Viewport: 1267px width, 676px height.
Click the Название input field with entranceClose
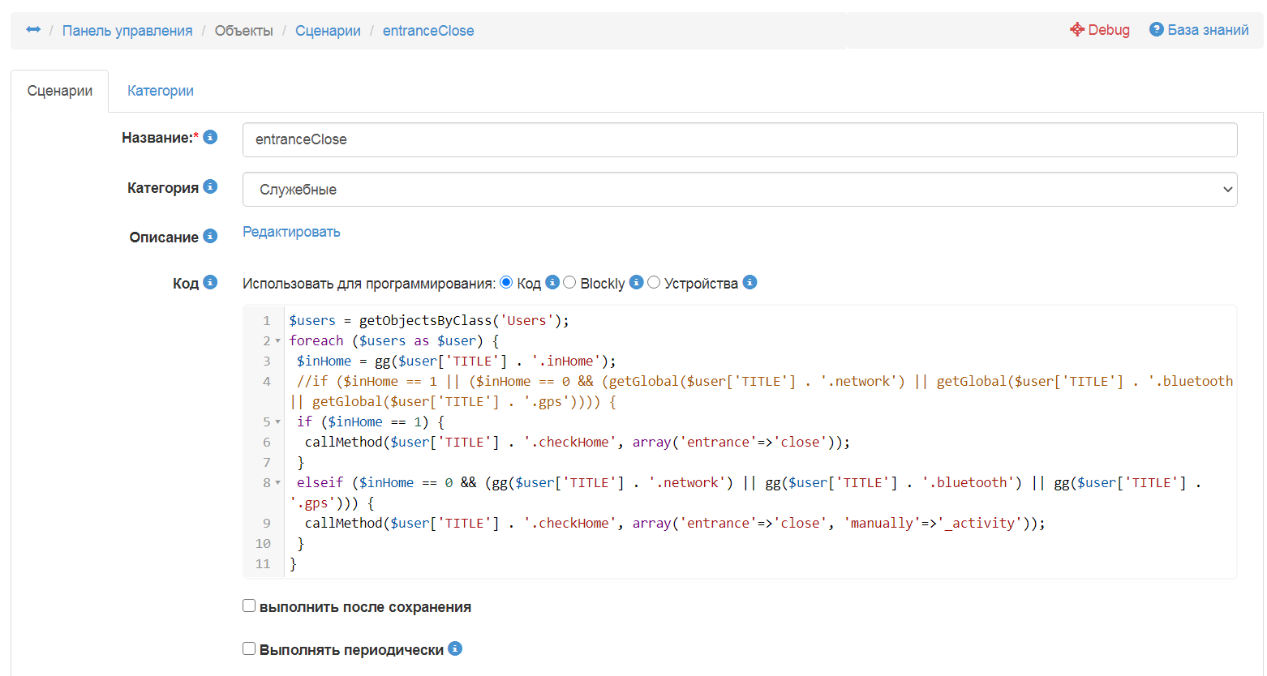739,139
